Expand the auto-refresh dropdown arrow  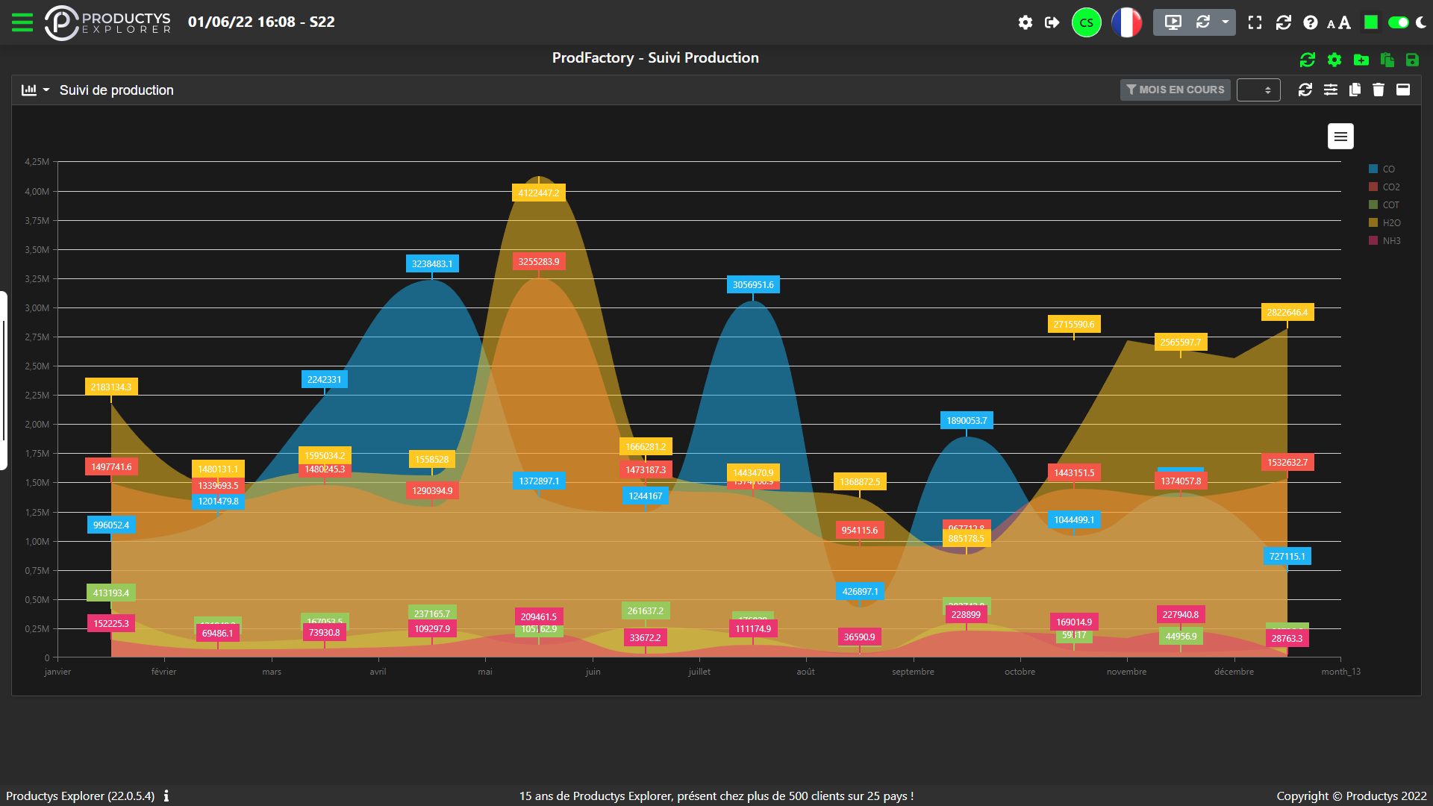(1225, 22)
